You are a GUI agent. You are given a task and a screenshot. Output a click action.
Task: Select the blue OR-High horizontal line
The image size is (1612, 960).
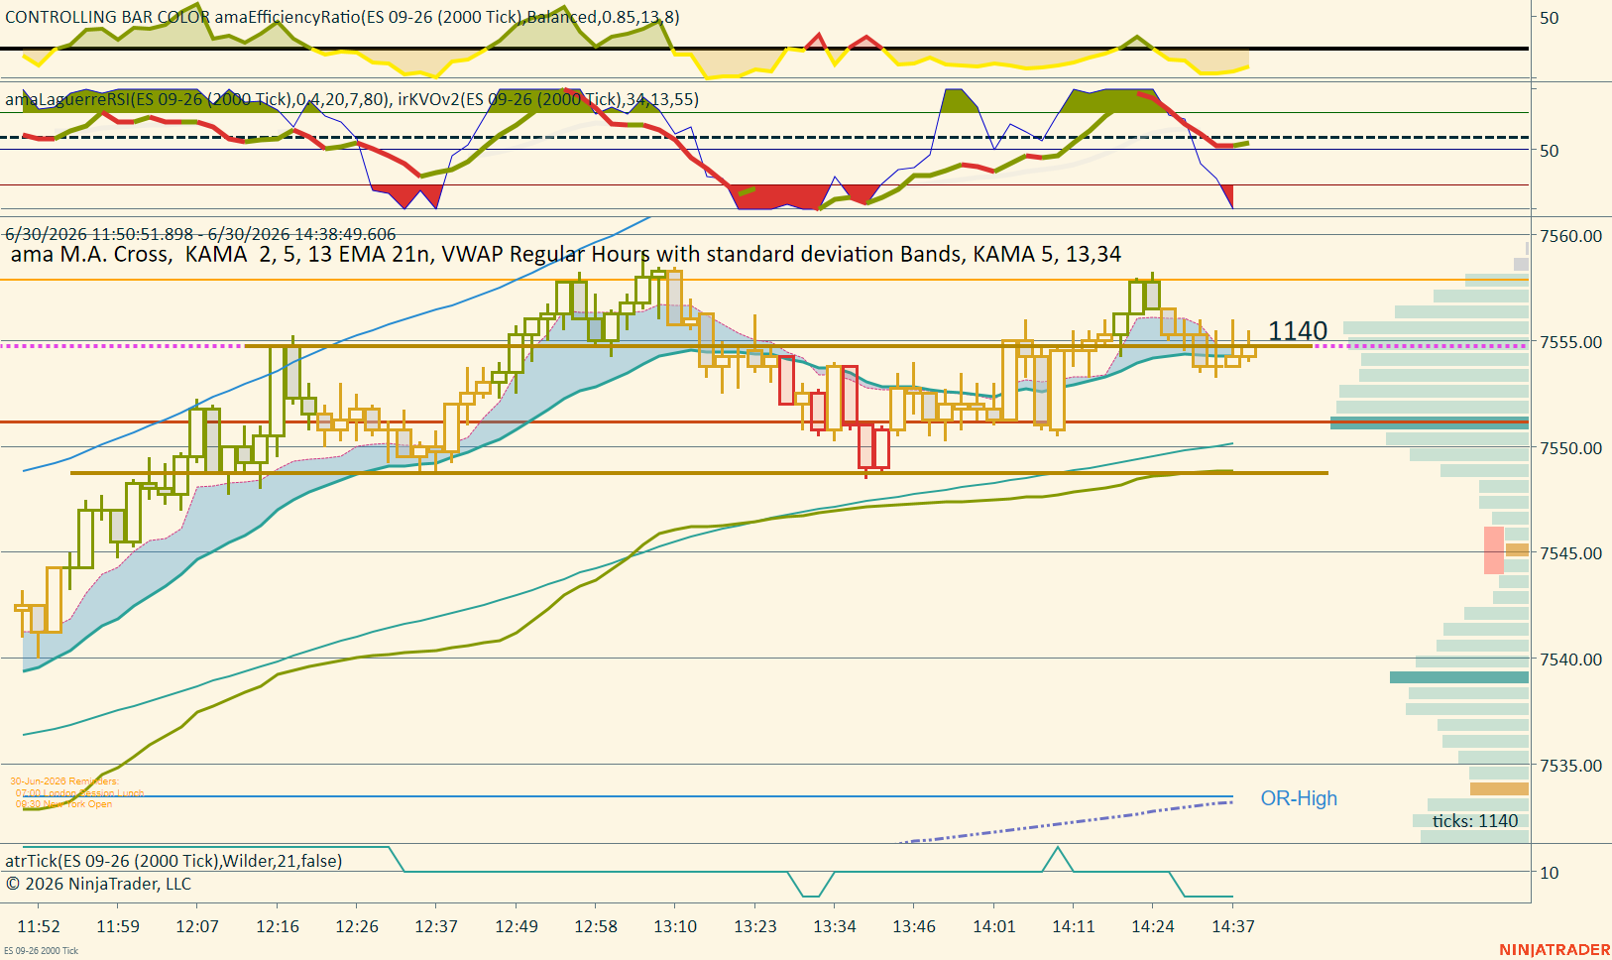click(628, 796)
